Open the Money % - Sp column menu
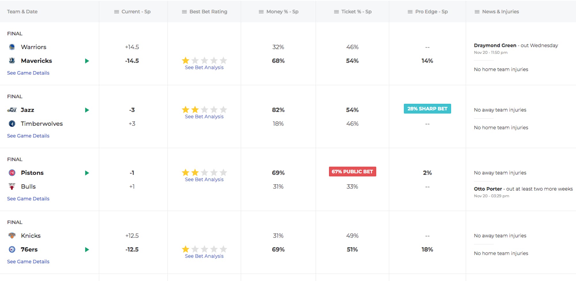 click(261, 12)
